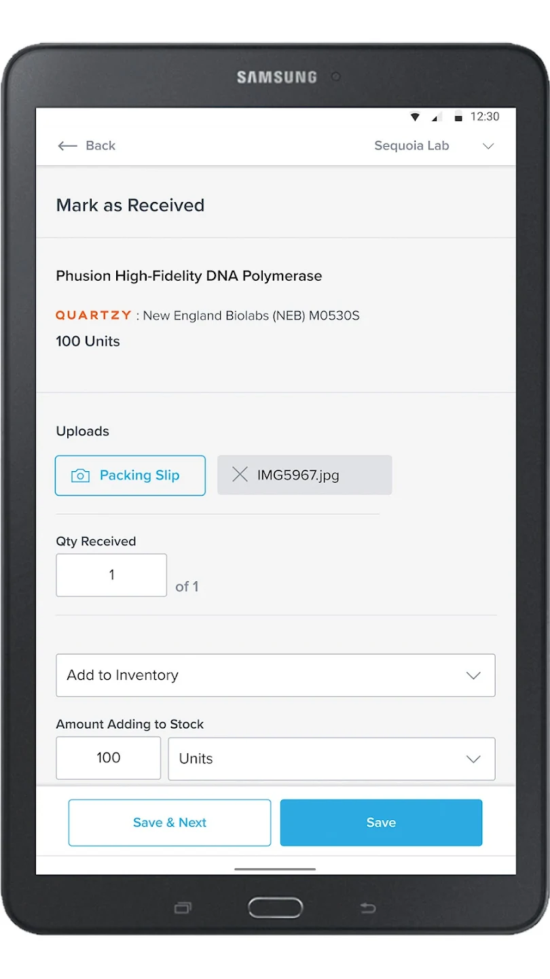The height and width of the screenshot is (979, 550).
Task: Click the Save button
Action: click(x=381, y=823)
